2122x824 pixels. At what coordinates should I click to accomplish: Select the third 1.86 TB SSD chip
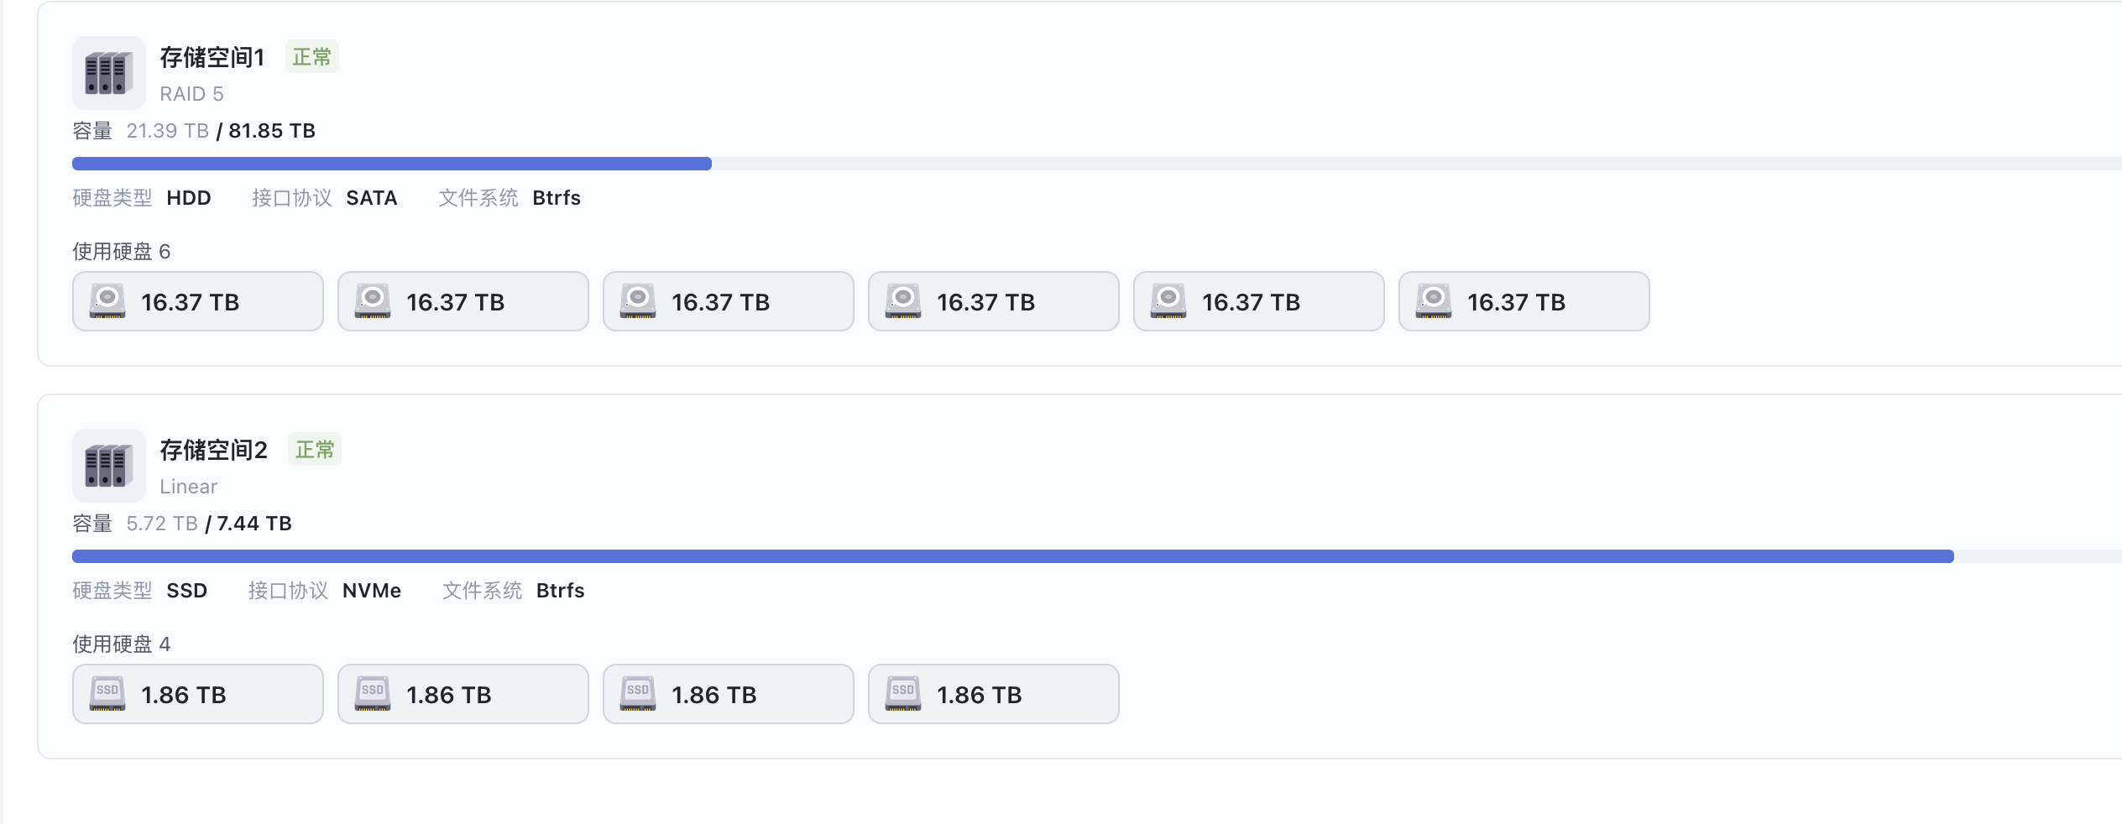(x=728, y=694)
